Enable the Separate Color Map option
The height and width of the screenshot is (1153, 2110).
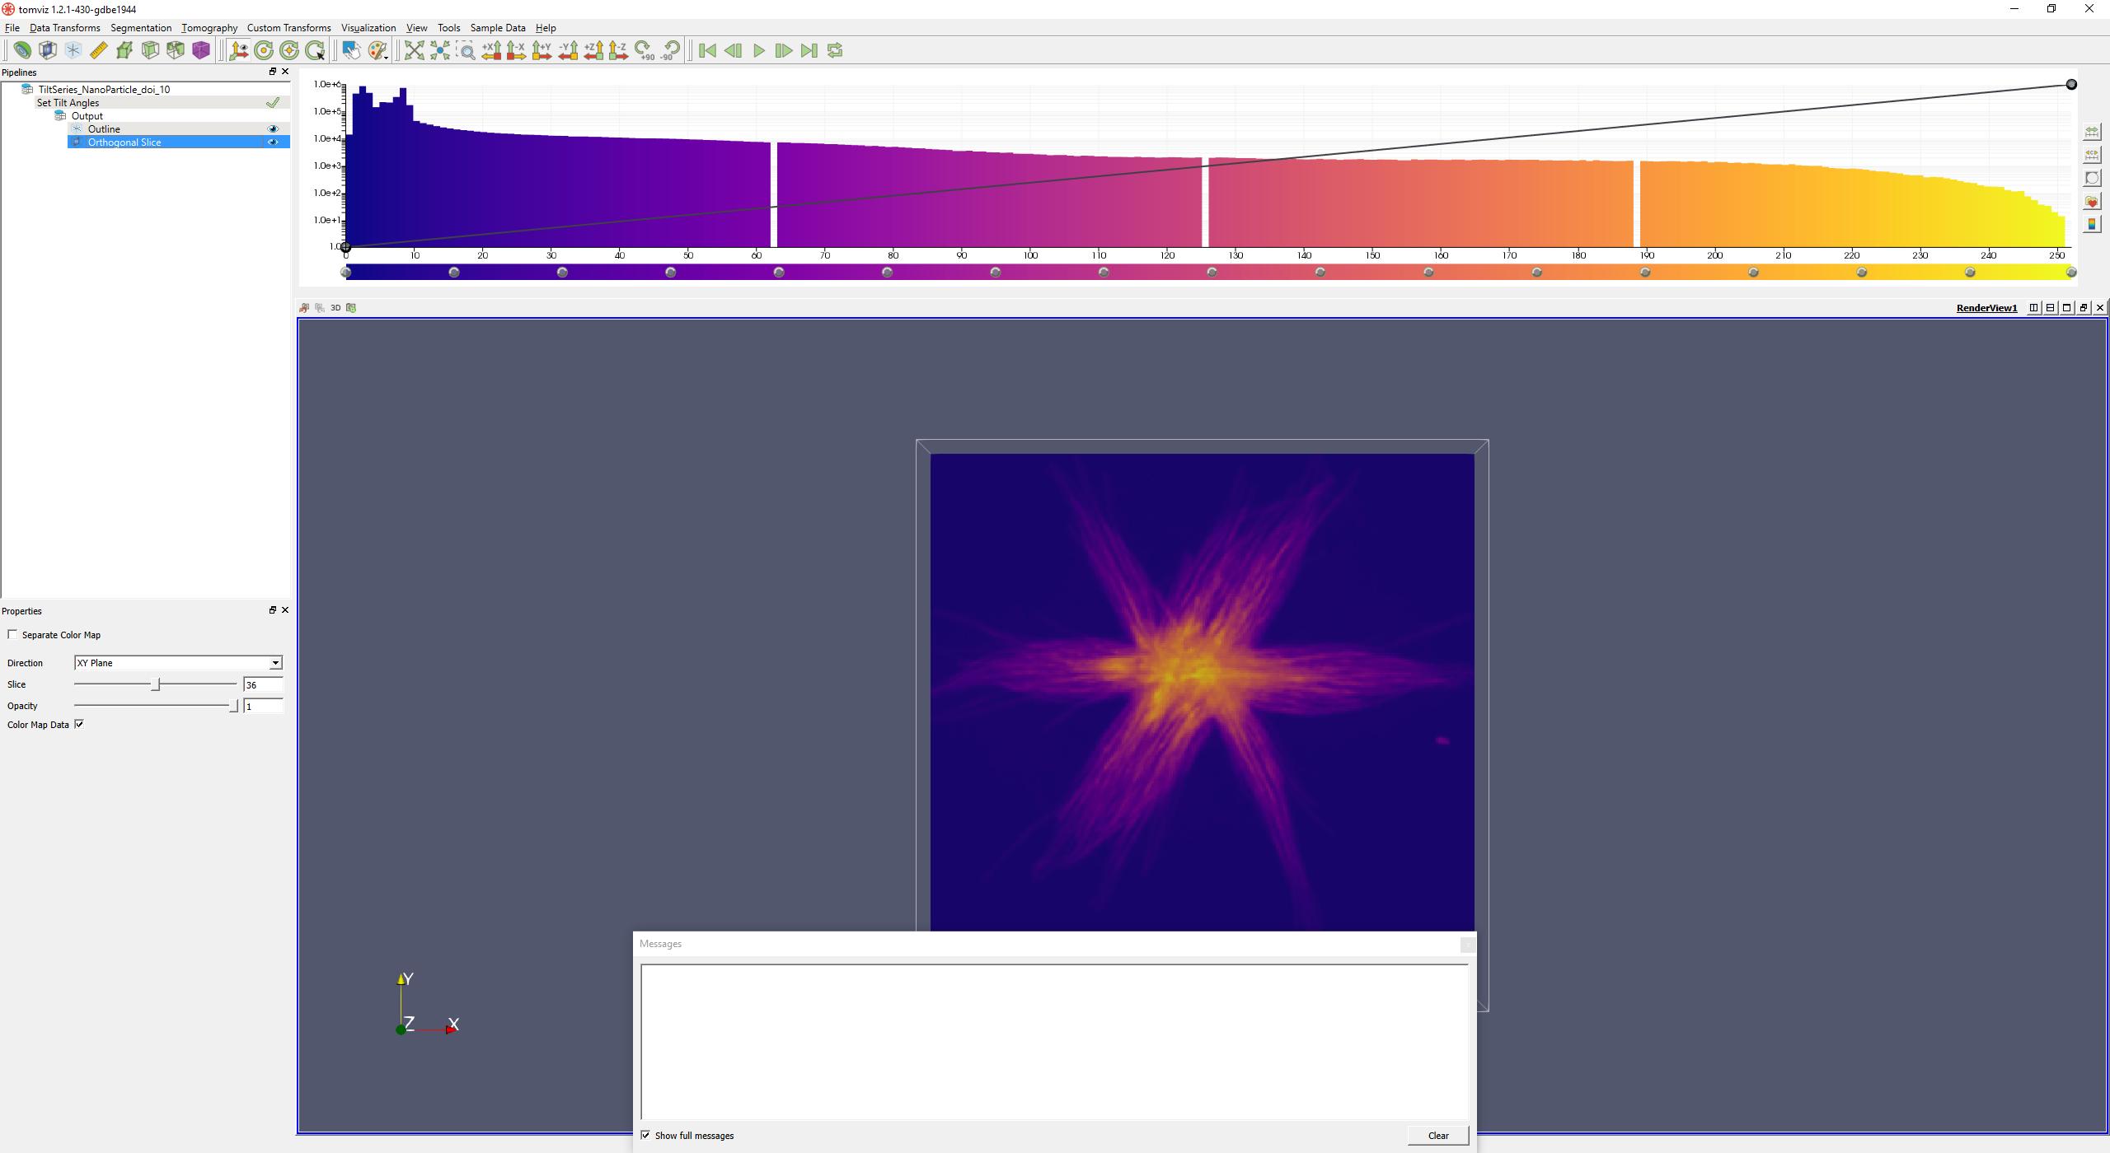click(x=12, y=634)
